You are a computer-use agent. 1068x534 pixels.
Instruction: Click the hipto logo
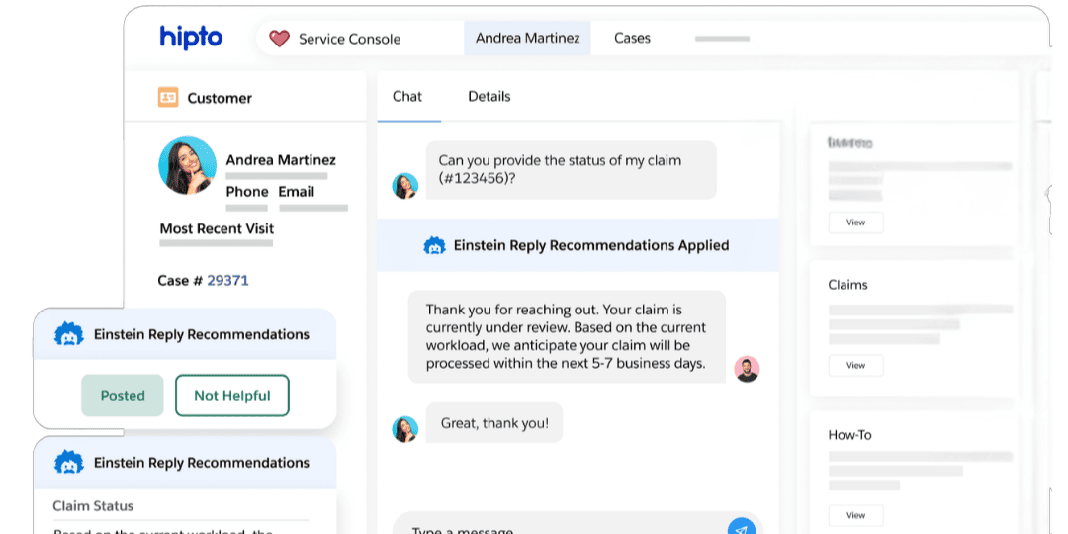point(191,38)
